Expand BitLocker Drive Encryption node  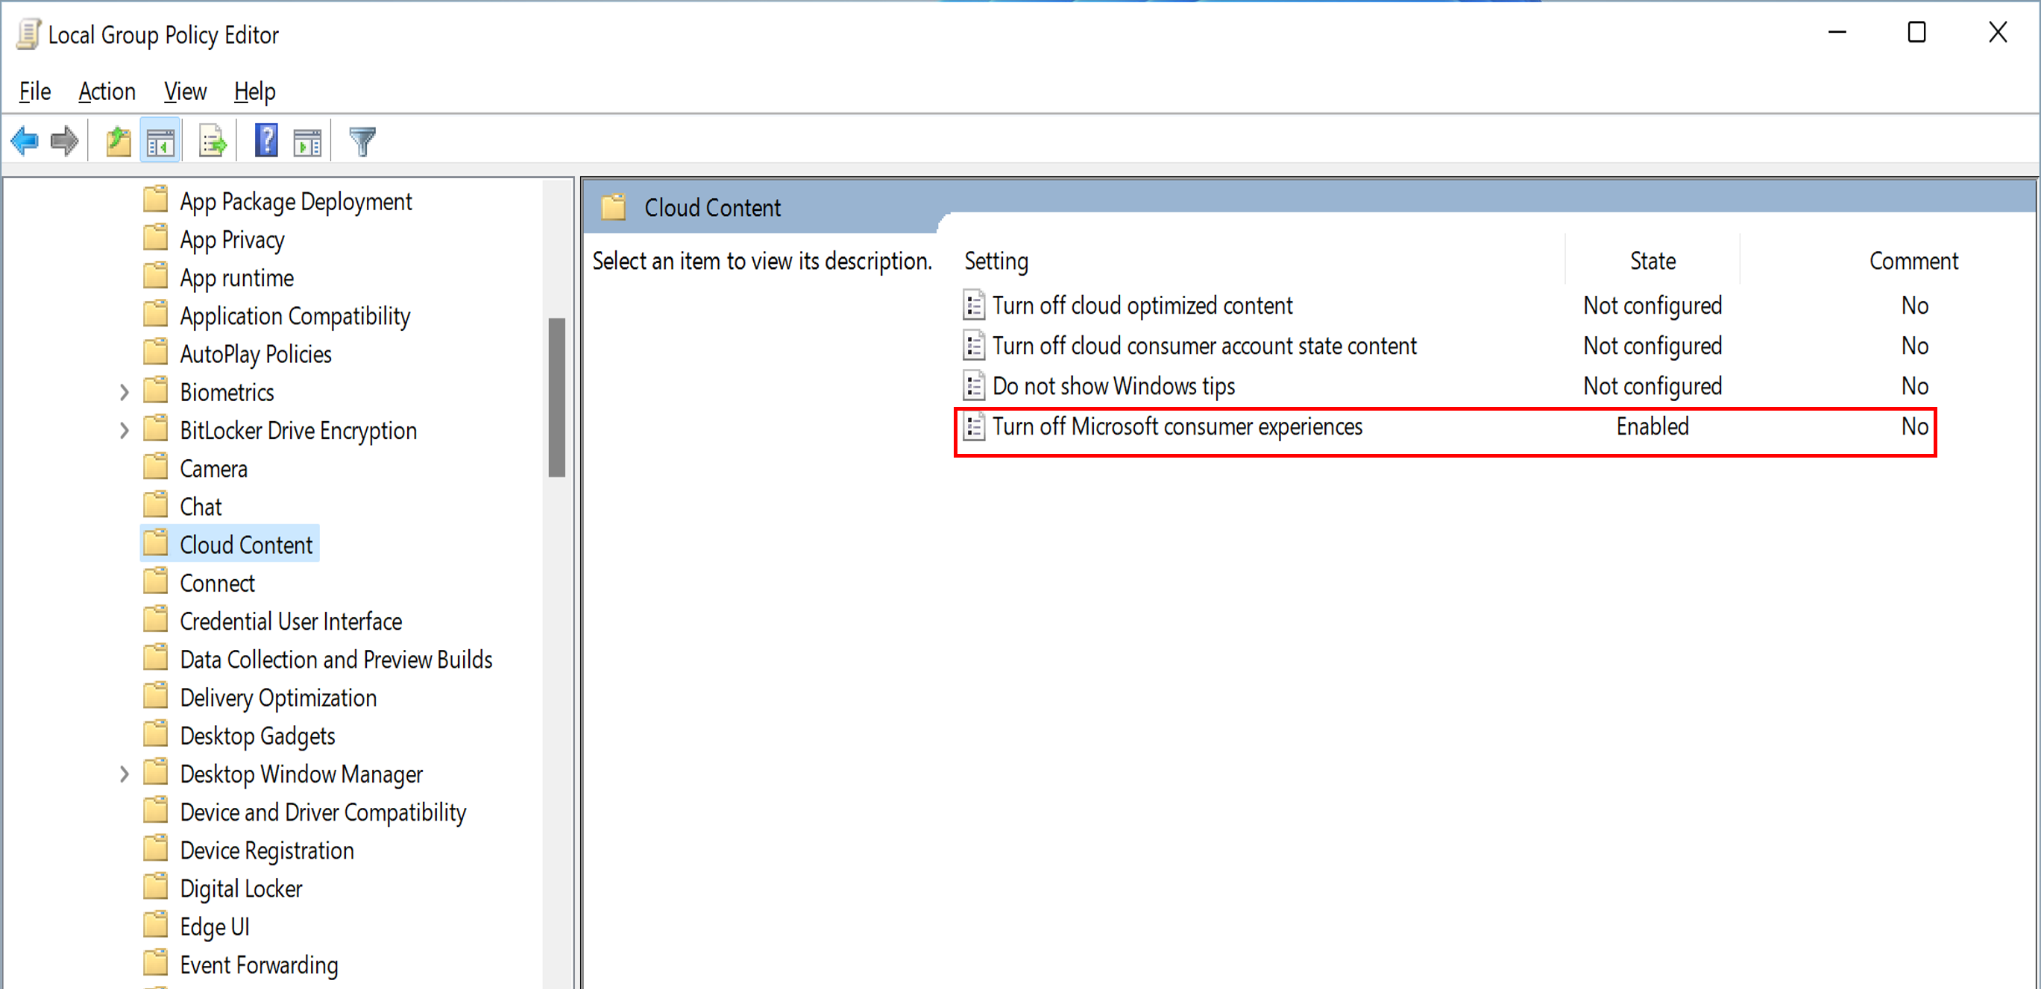(125, 430)
